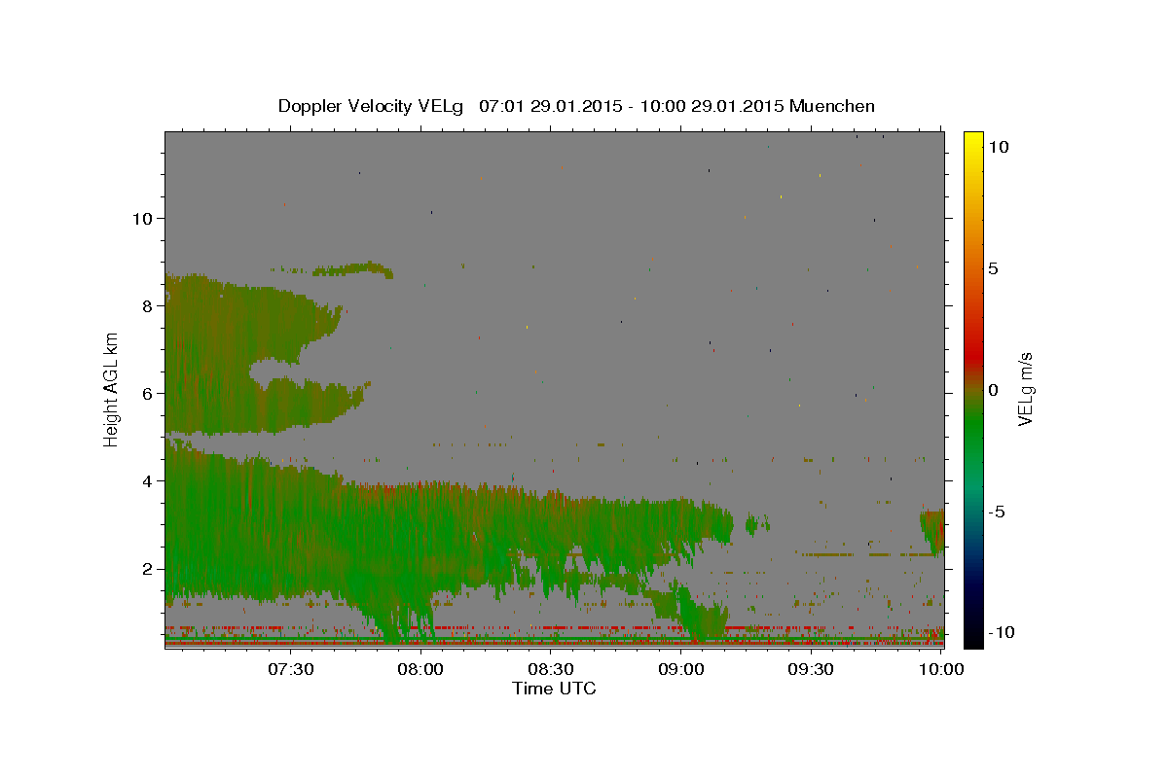Click the 'VELg m/s' colorbar label
The width and height of the screenshot is (1168, 778).
[x=1025, y=390]
